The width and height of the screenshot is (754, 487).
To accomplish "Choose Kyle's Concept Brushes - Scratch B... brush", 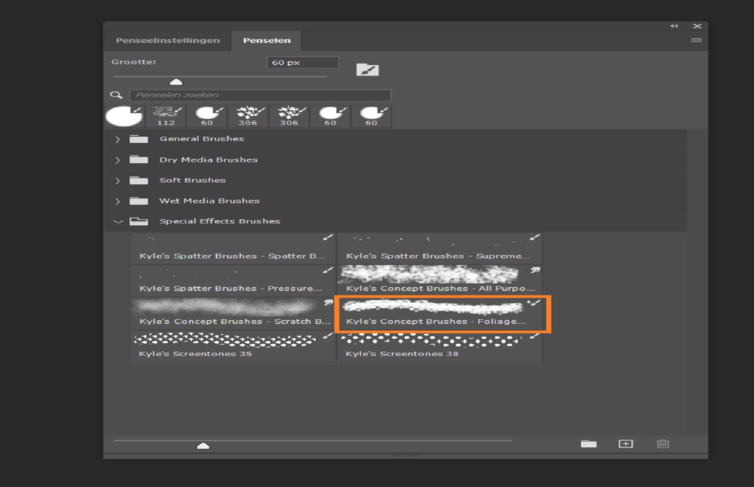I will (x=233, y=314).
